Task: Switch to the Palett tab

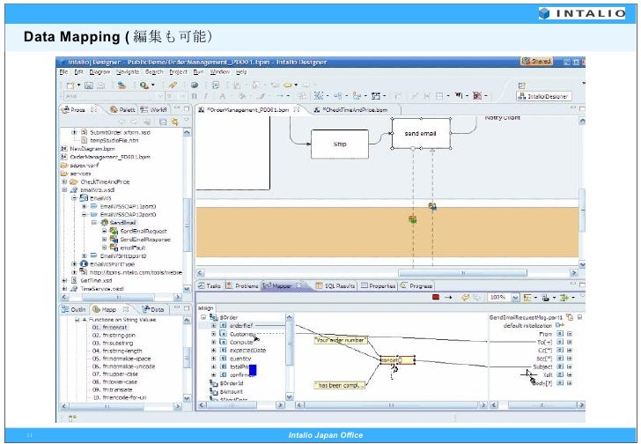Action: (122, 109)
